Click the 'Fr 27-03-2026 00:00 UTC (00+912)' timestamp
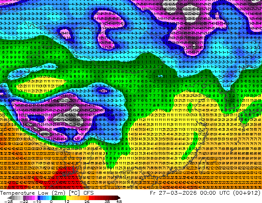This screenshot has width=262, height=203. tap(205, 193)
